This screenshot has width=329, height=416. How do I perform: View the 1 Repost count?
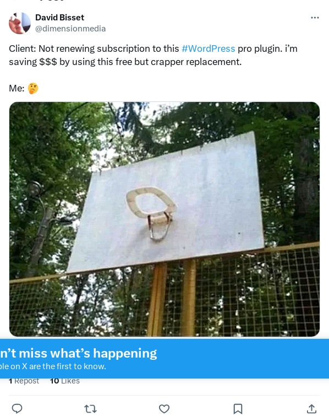pos(24,381)
